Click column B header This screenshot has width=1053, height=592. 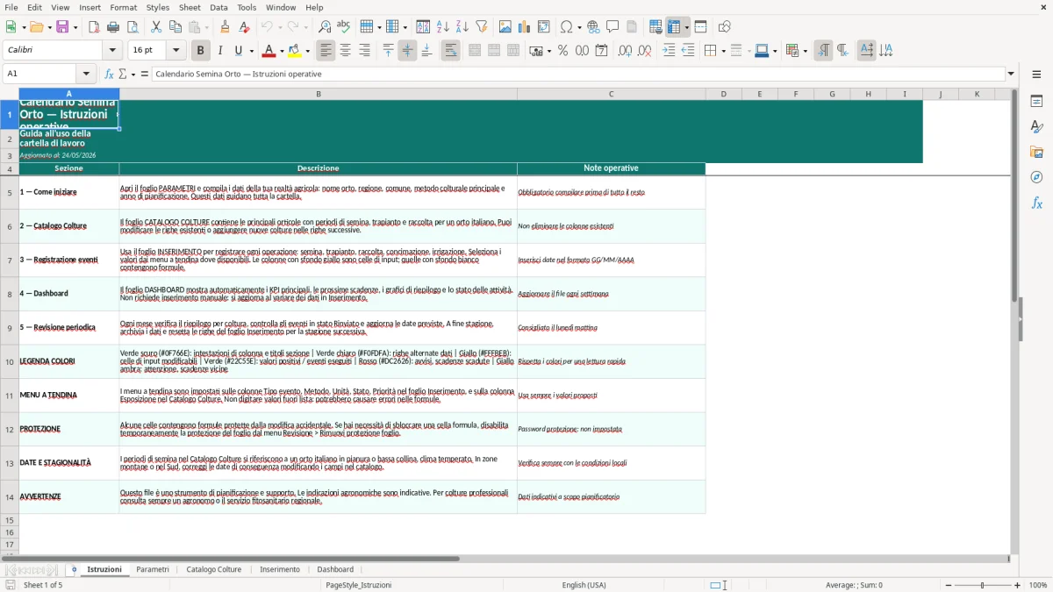click(x=319, y=94)
